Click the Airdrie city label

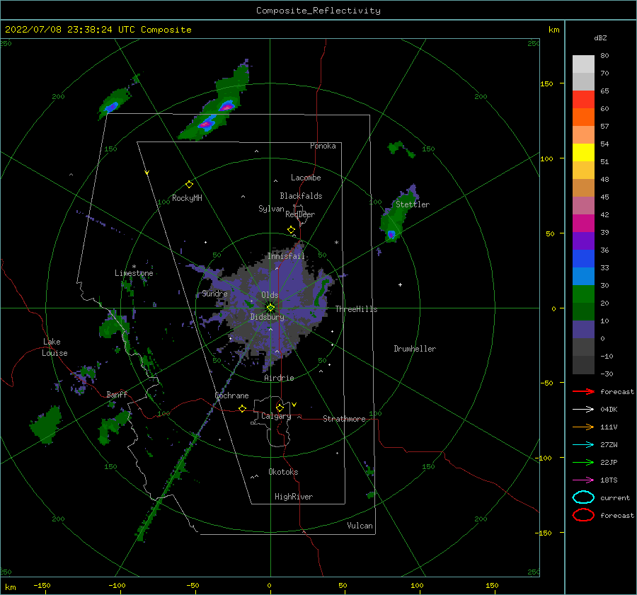(279, 378)
